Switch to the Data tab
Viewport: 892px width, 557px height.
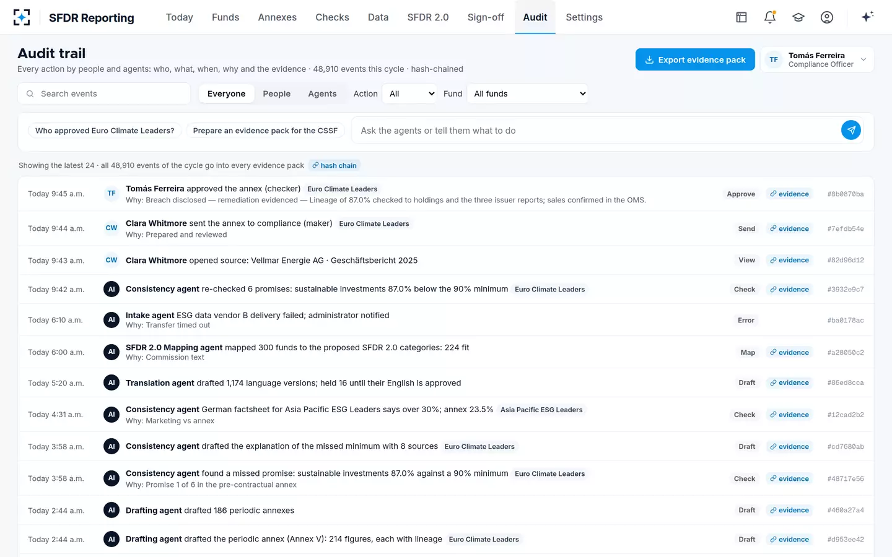coord(378,17)
